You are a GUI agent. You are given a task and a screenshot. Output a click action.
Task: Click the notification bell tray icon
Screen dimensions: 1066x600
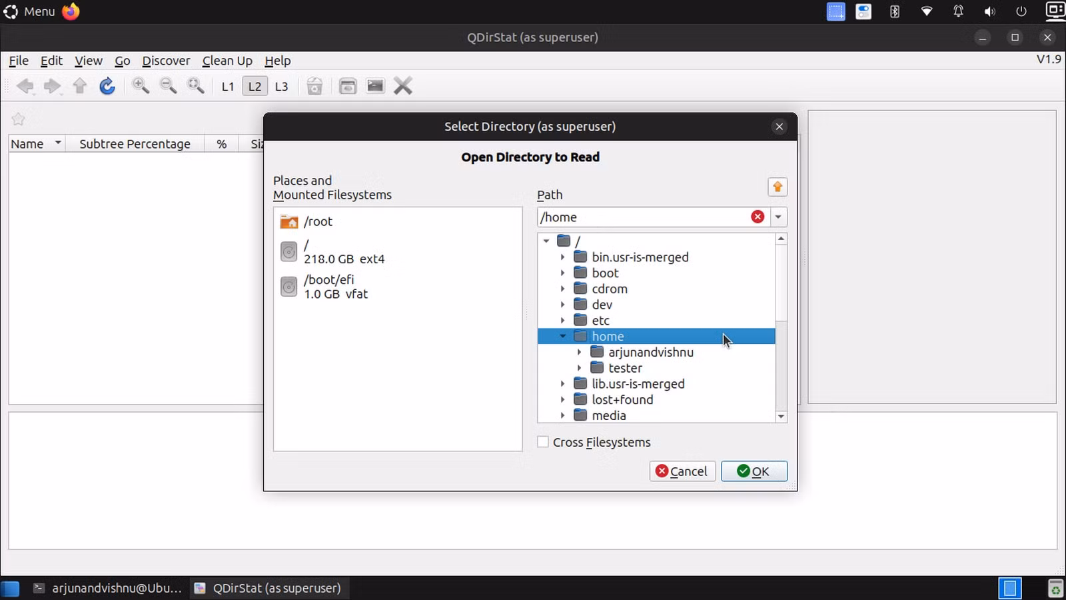[x=958, y=11]
